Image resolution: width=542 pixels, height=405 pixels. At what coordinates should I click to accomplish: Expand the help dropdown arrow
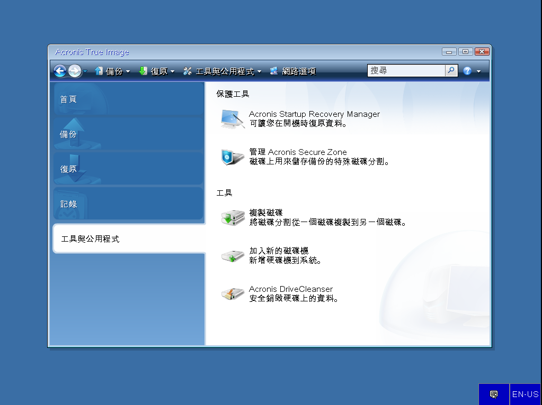479,71
